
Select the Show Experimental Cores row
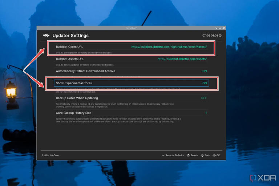(x=131, y=83)
